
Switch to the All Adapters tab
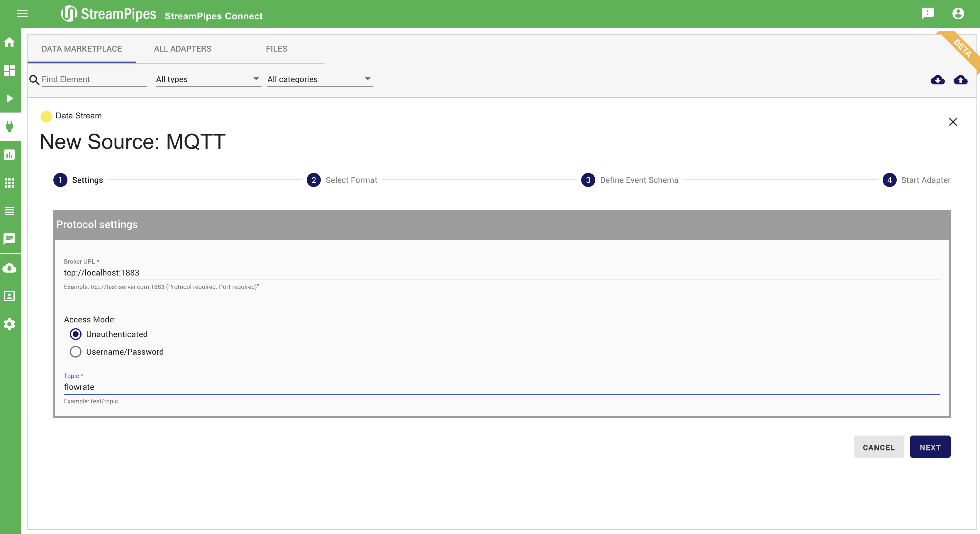[x=183, y=49]
